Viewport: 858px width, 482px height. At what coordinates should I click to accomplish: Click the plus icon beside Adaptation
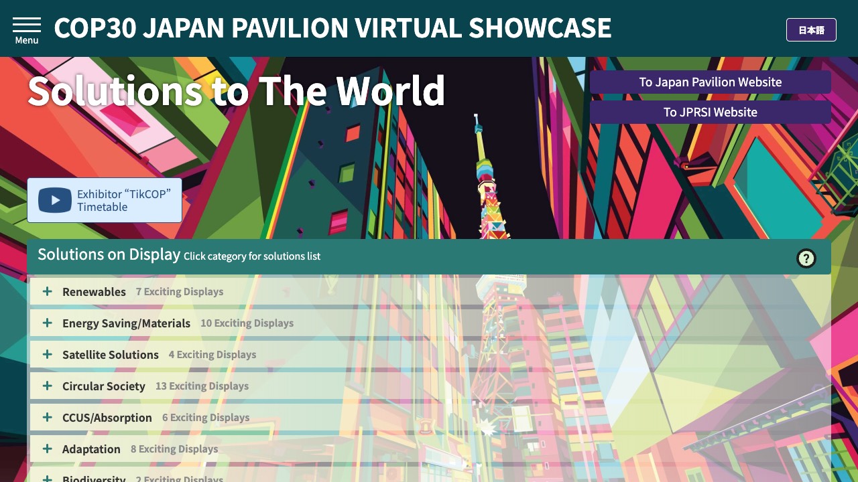48,449
